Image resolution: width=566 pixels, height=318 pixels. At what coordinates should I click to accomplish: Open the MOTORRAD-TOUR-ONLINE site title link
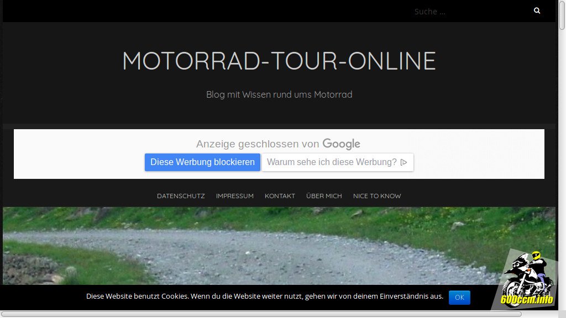279,61
